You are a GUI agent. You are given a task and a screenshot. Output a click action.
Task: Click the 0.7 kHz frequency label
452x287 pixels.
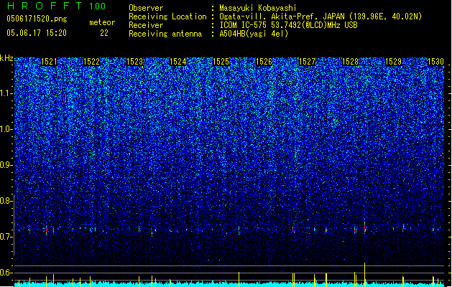6,237
